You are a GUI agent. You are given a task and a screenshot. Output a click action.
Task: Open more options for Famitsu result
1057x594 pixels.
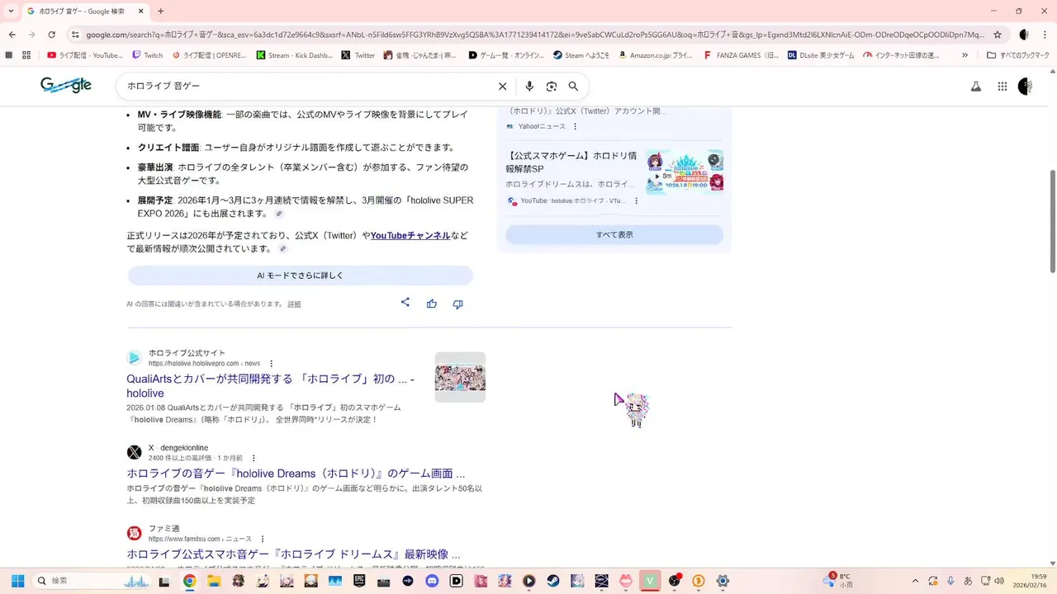tap(263, 539)
